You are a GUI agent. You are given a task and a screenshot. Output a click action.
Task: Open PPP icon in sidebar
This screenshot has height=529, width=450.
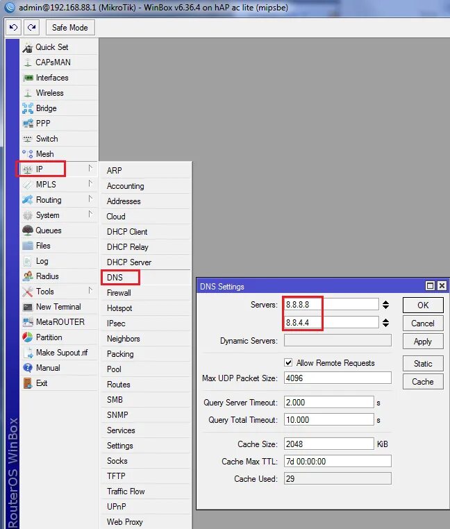pos(28,124)
